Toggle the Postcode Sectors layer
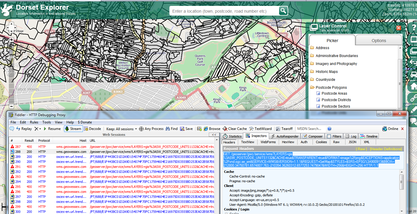Viewport: 417px width, 214px height. [333, 106]
